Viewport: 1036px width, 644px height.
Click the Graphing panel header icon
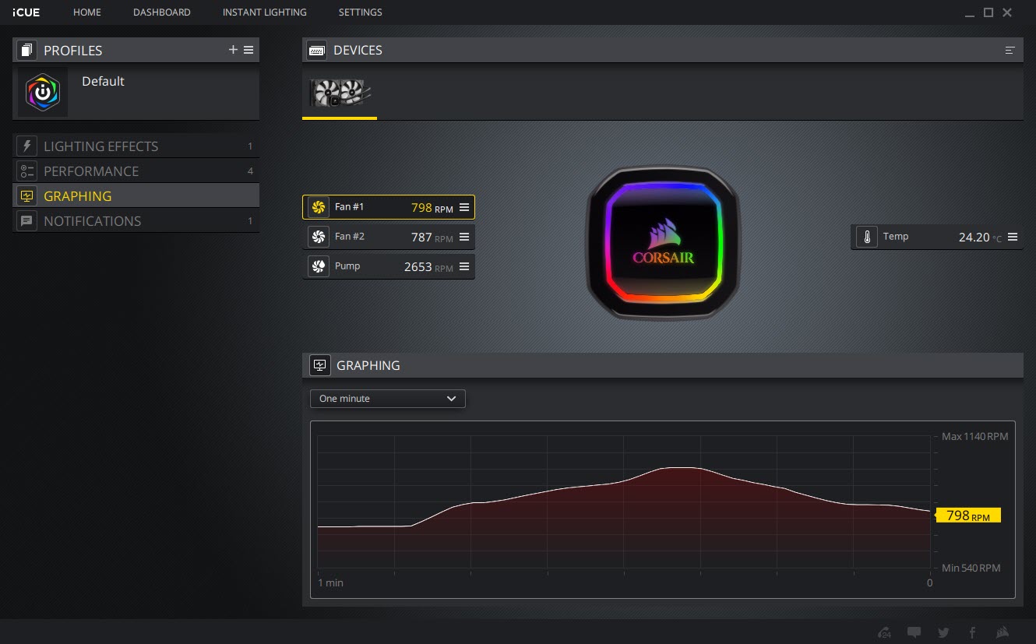[320, 365]
